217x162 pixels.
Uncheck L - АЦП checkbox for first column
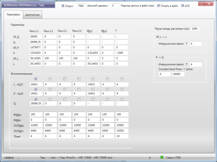tap(36, 79)
